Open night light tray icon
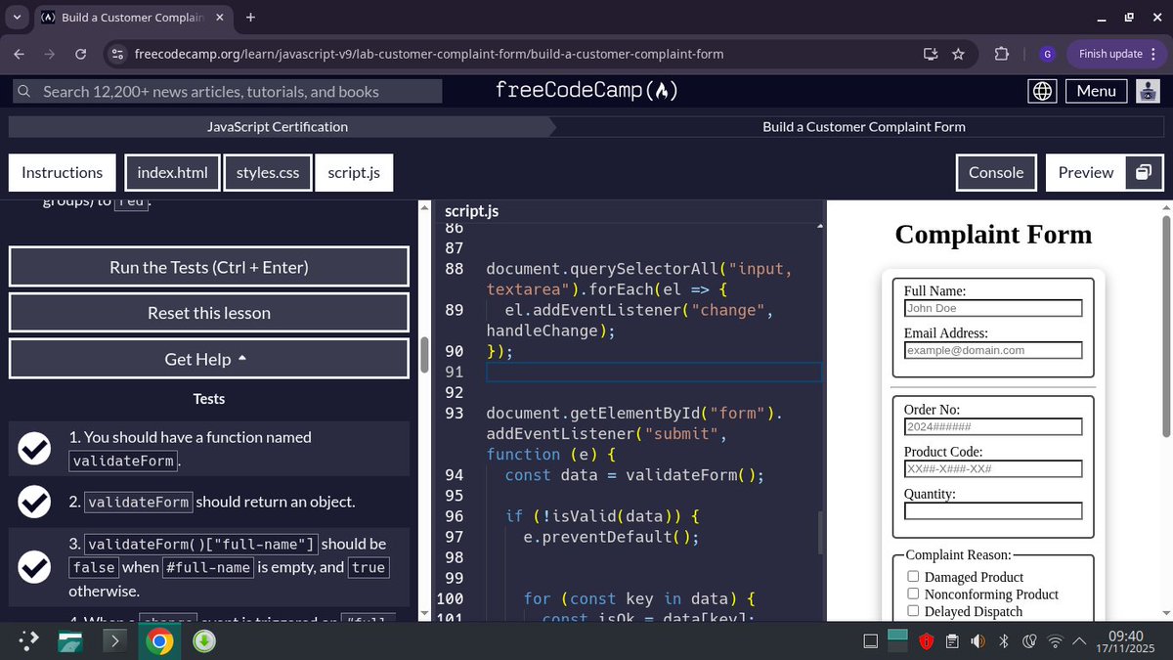Screen dimensions: 1173x660 [x=1028, y=641]
